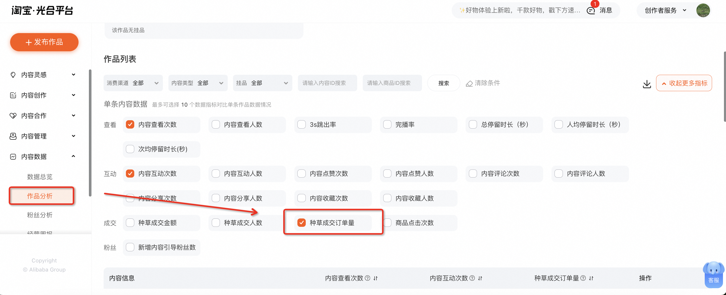Image resolution: width=726 pixels, height=295 pixels.
Task: Enable 新增内容引导粉丝数 checkbox
Action: point(130,247)
